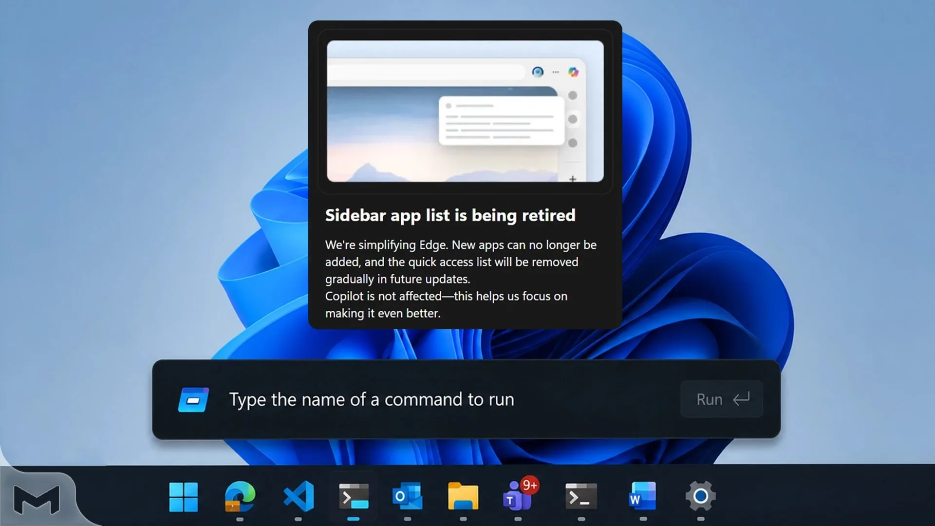Viewport: 935px width, 526px height.
Task: Click the profile icon in the Edge illustration
Action: pyautogui.click(x=538, y=72)
